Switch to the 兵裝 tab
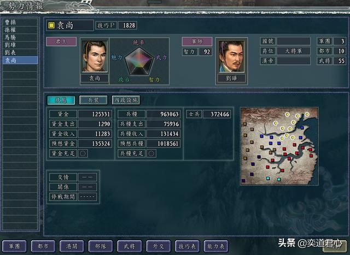 click(x=94, y=100)
